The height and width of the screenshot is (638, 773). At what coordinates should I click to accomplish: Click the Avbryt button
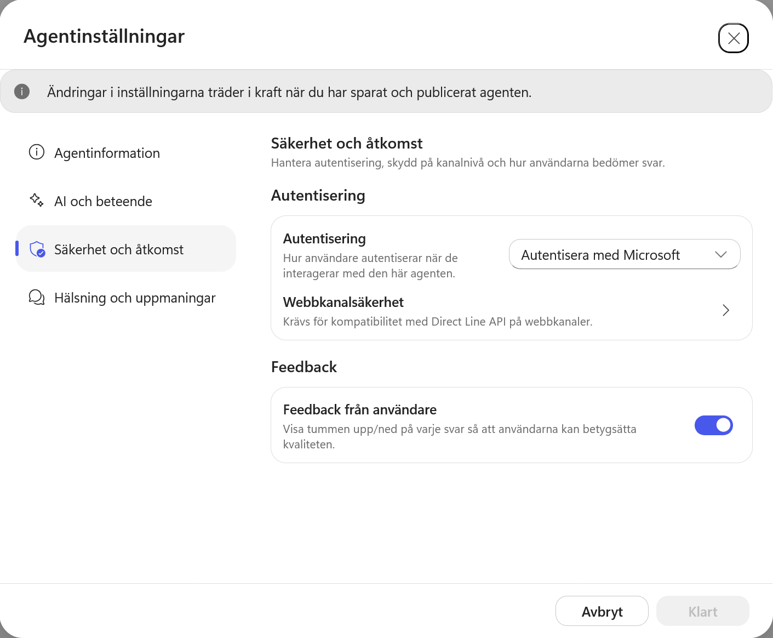[602, 611]
